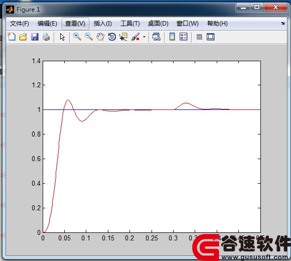This screenshot has height=261, width=291.
Task: Activate the Zoom In magnifier tool
Action: 77,37
